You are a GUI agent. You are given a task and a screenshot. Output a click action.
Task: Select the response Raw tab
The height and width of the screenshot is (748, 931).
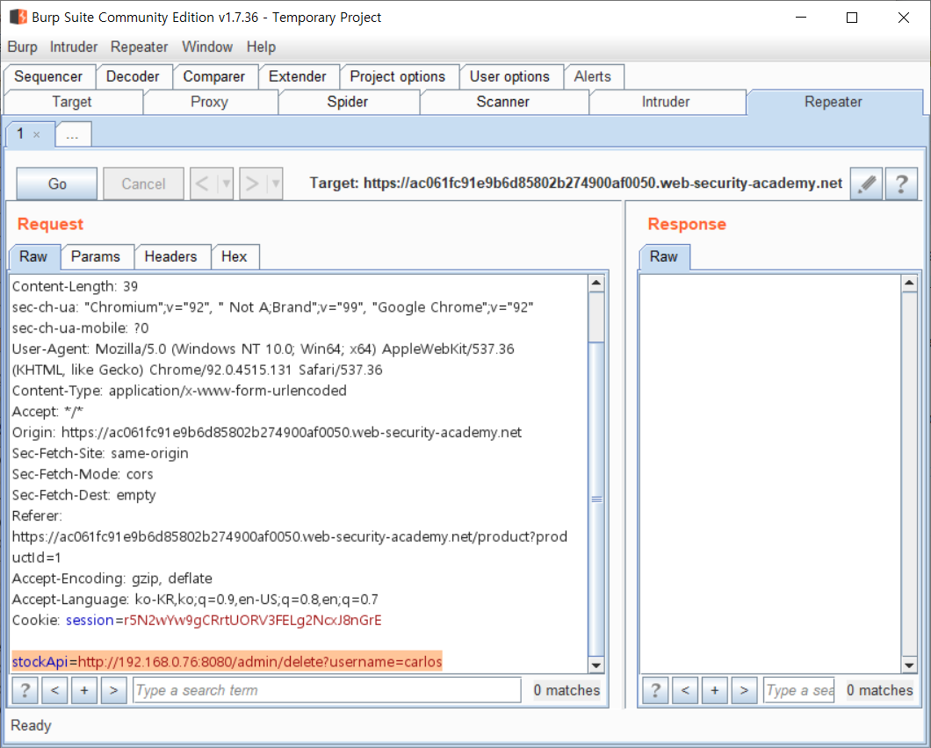coord(664,256)
